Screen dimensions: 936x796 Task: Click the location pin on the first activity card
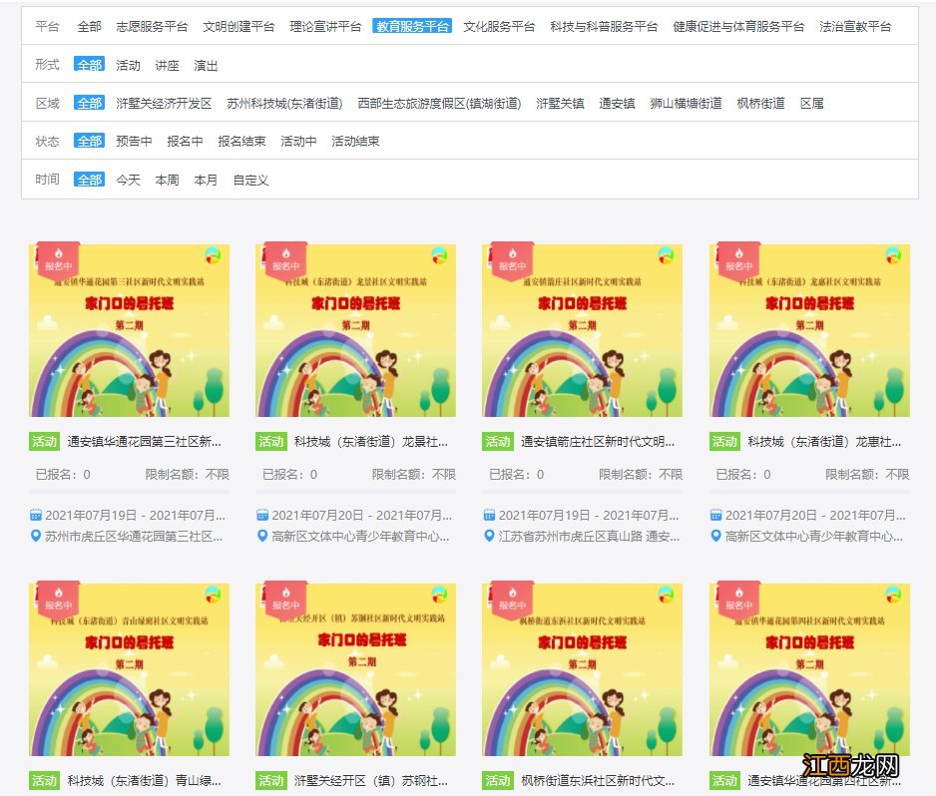coord(35,537)
